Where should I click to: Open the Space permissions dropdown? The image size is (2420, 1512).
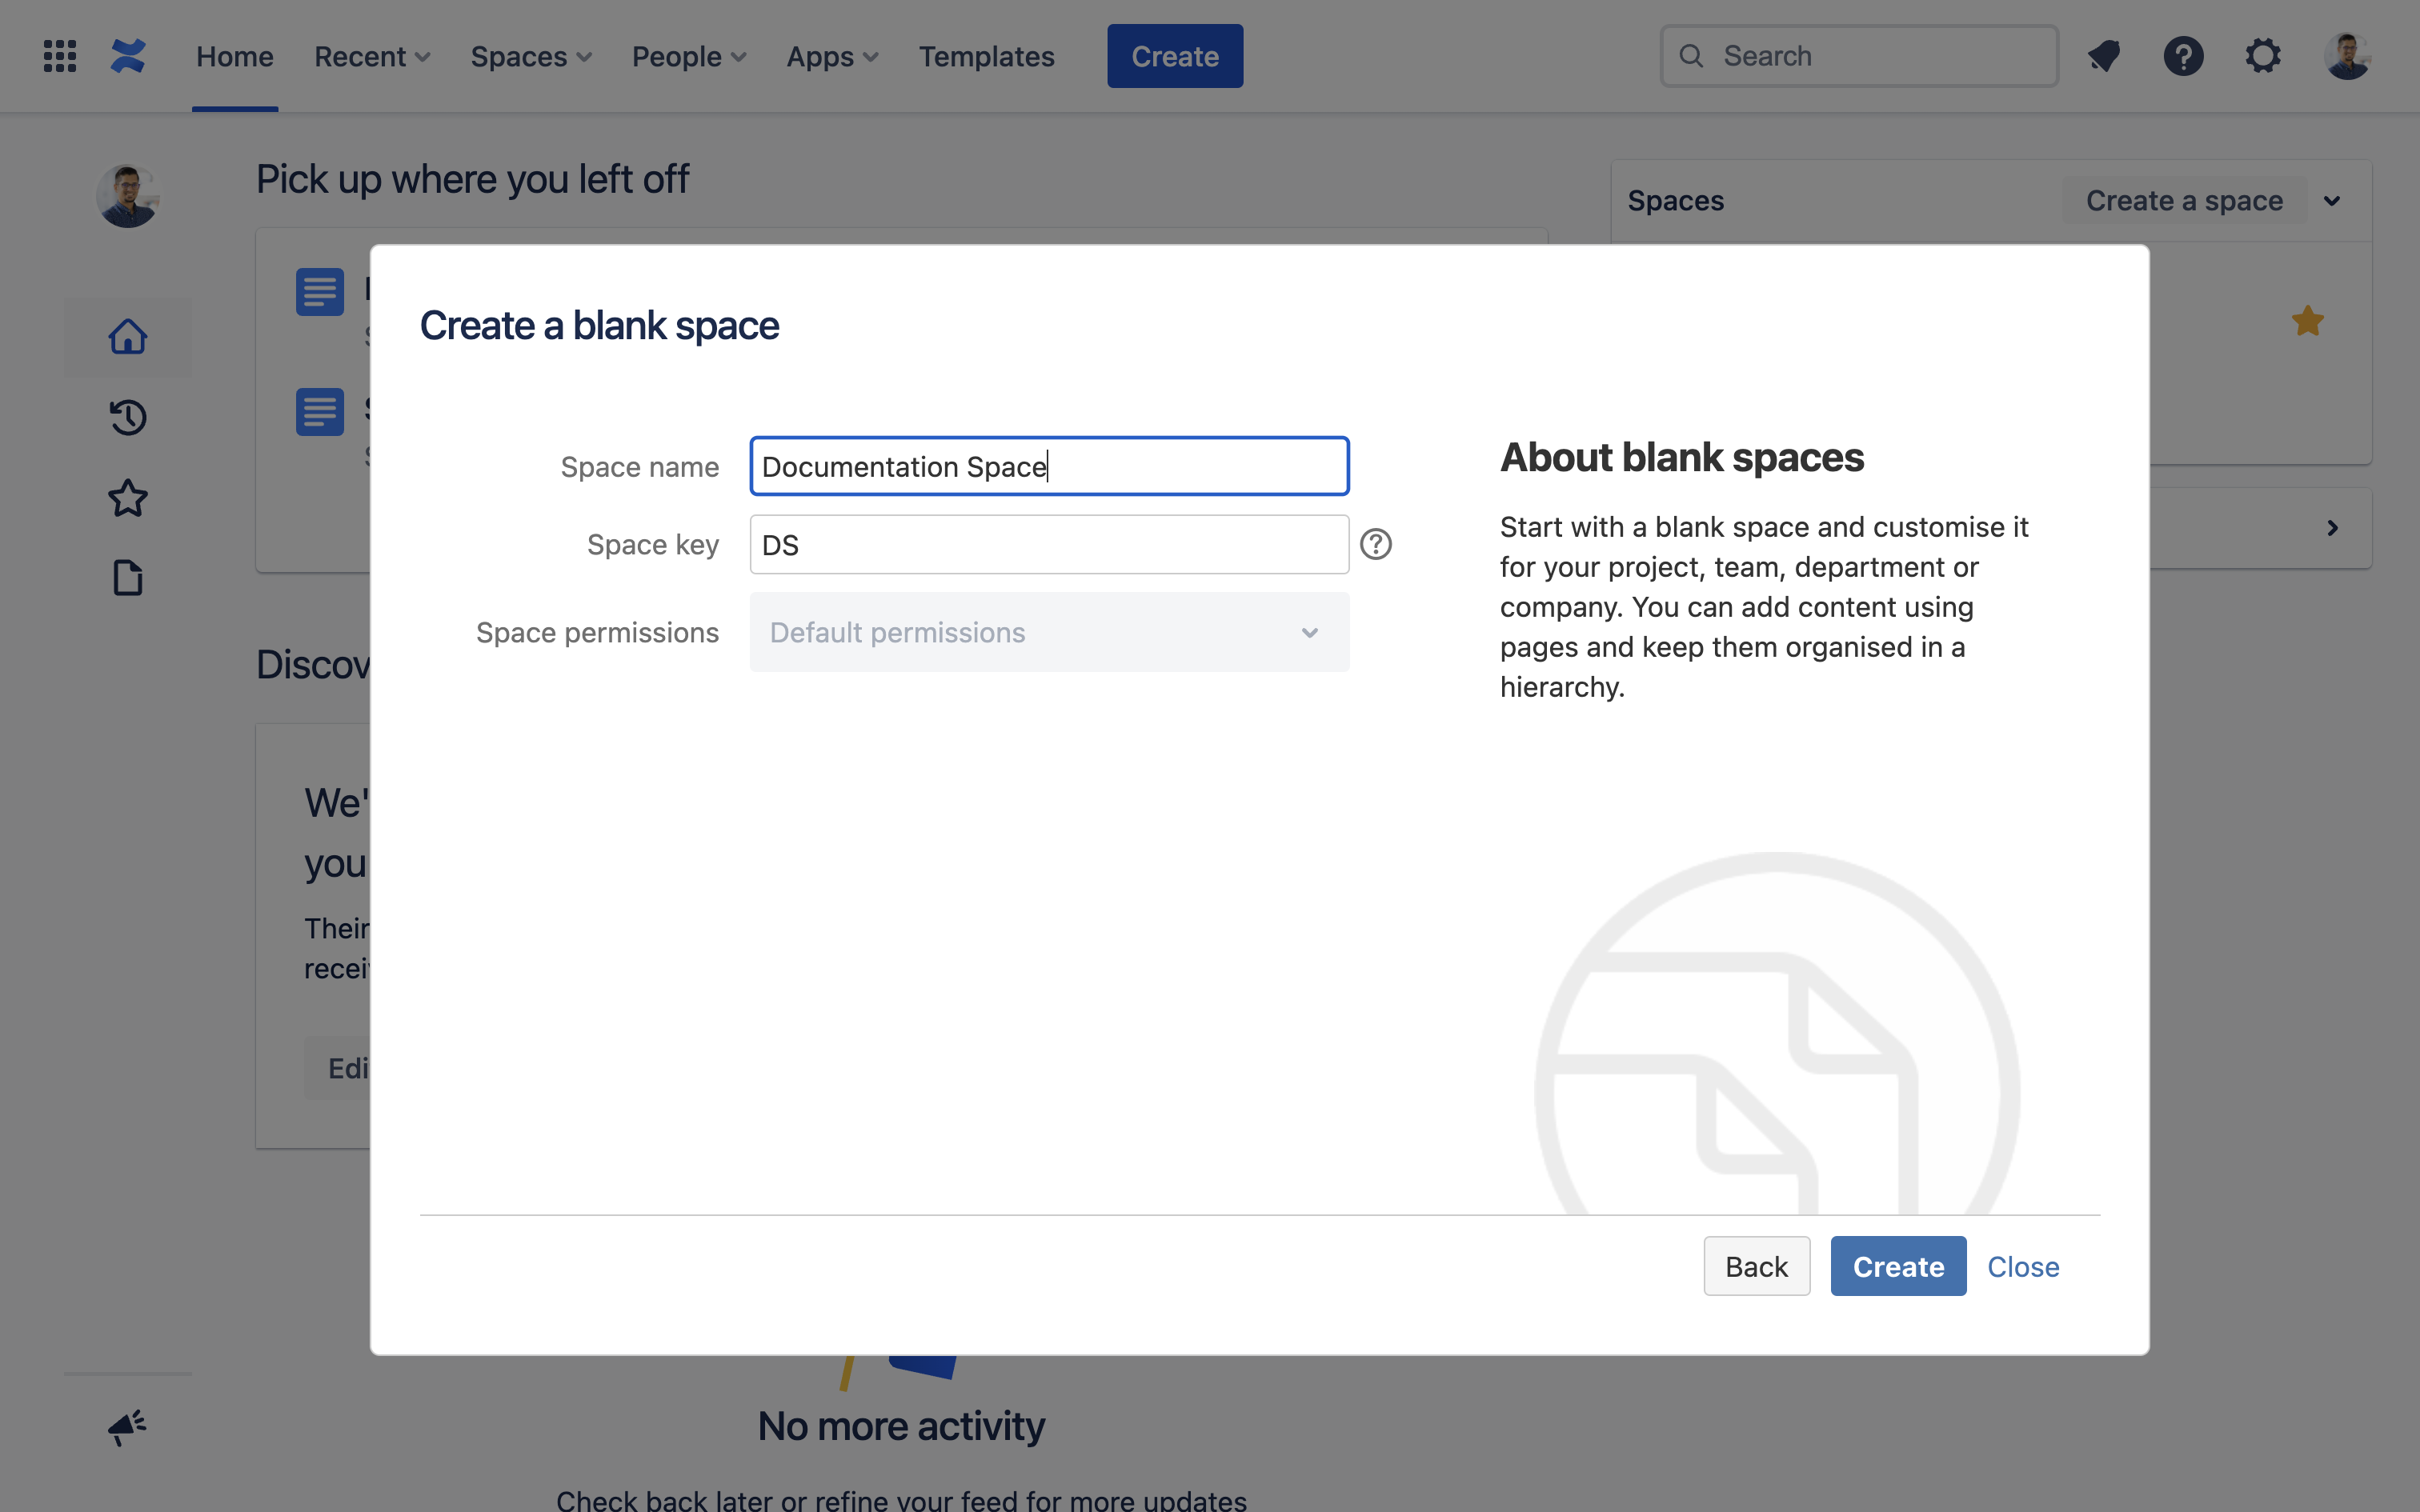point(1049,632)
